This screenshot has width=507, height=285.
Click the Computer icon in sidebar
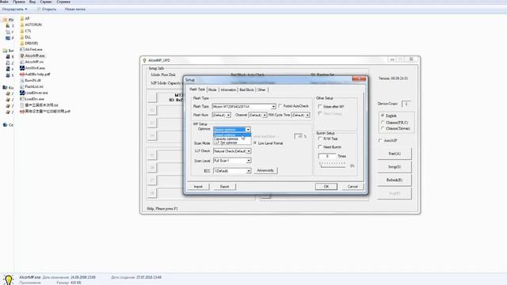pyautogui.click(x=5, y=88)
